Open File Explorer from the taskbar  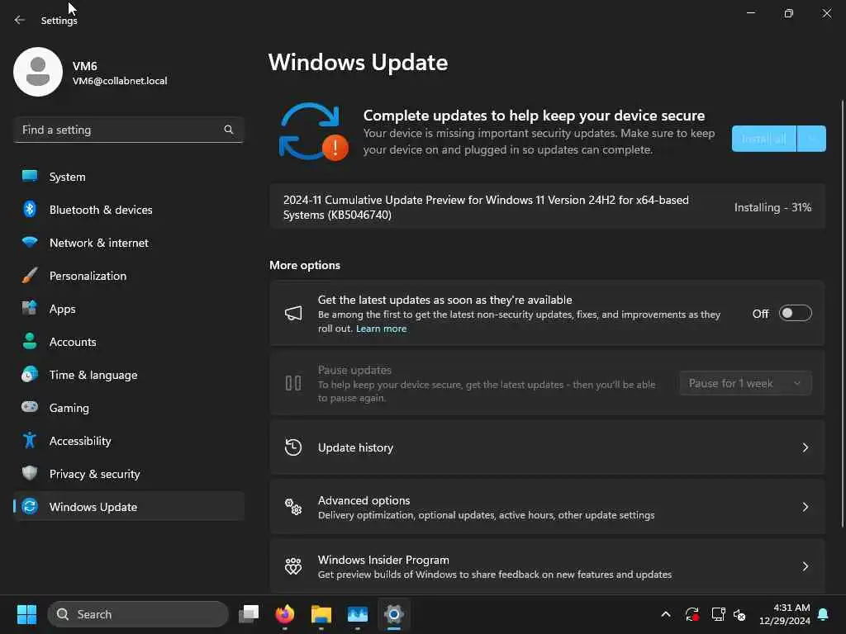point(321,614)
